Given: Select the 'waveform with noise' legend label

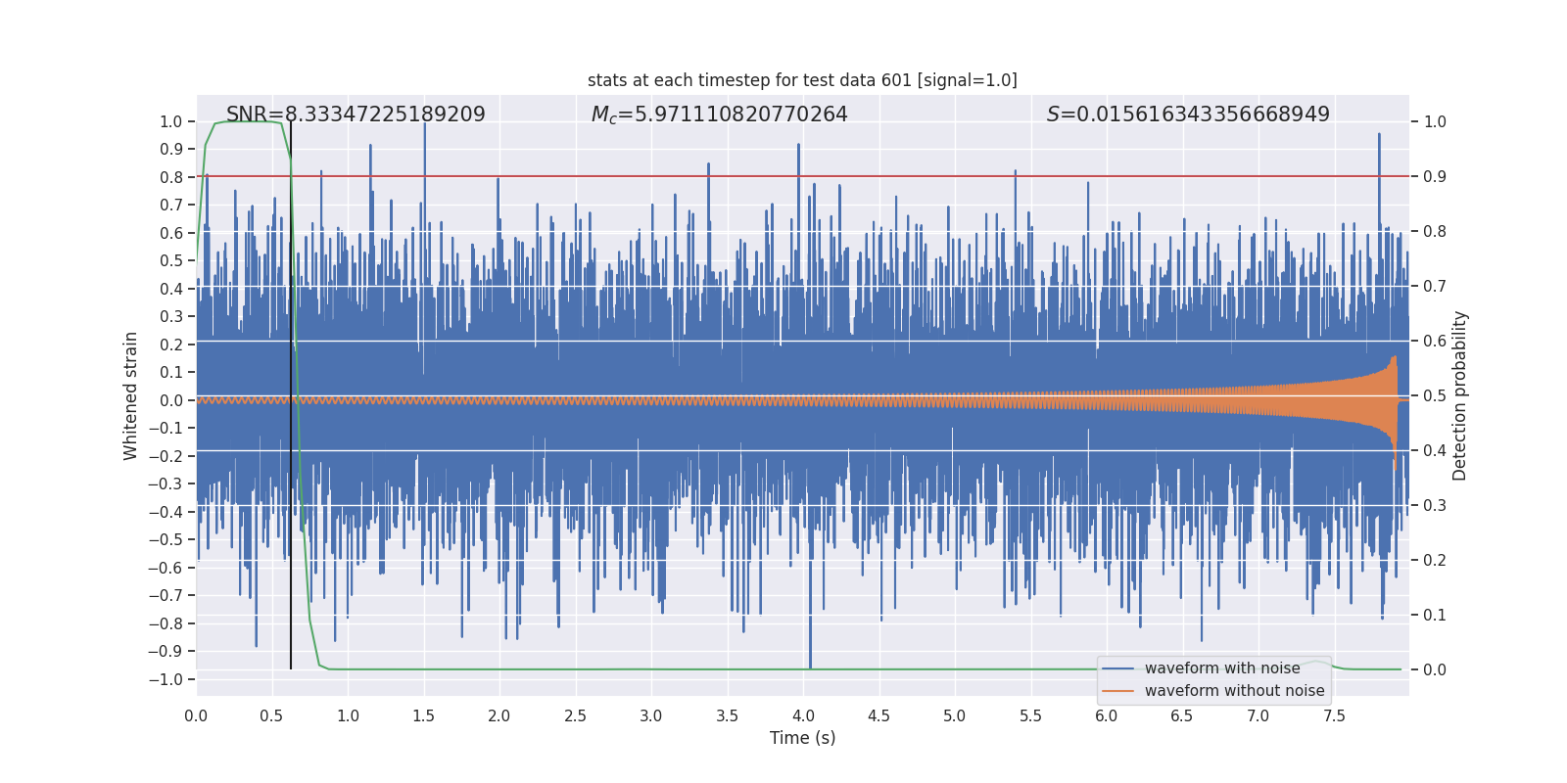Looking at the screenshot, I should pyautogui.click(x=1222, y=668).
